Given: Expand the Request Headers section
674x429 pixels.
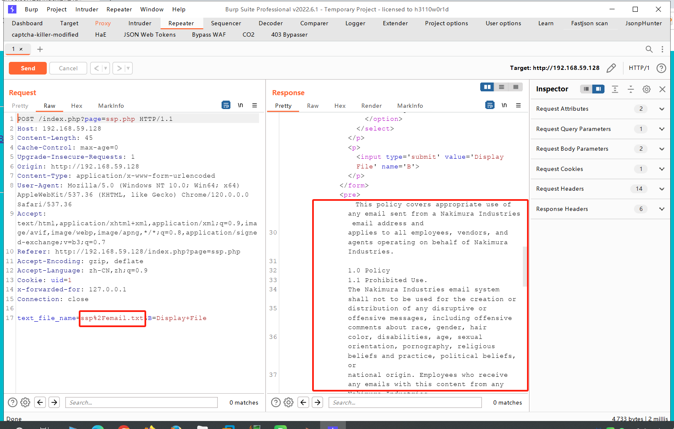Looking at the screenshot, I should (661, 189).
